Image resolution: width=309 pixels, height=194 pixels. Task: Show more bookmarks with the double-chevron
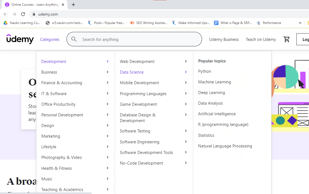coord(300,23)
